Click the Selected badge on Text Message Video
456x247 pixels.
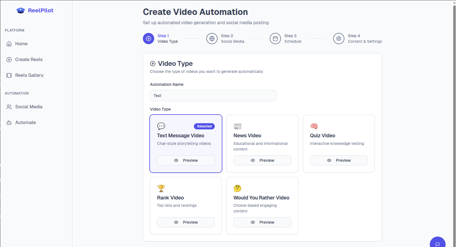pos(204,126)
